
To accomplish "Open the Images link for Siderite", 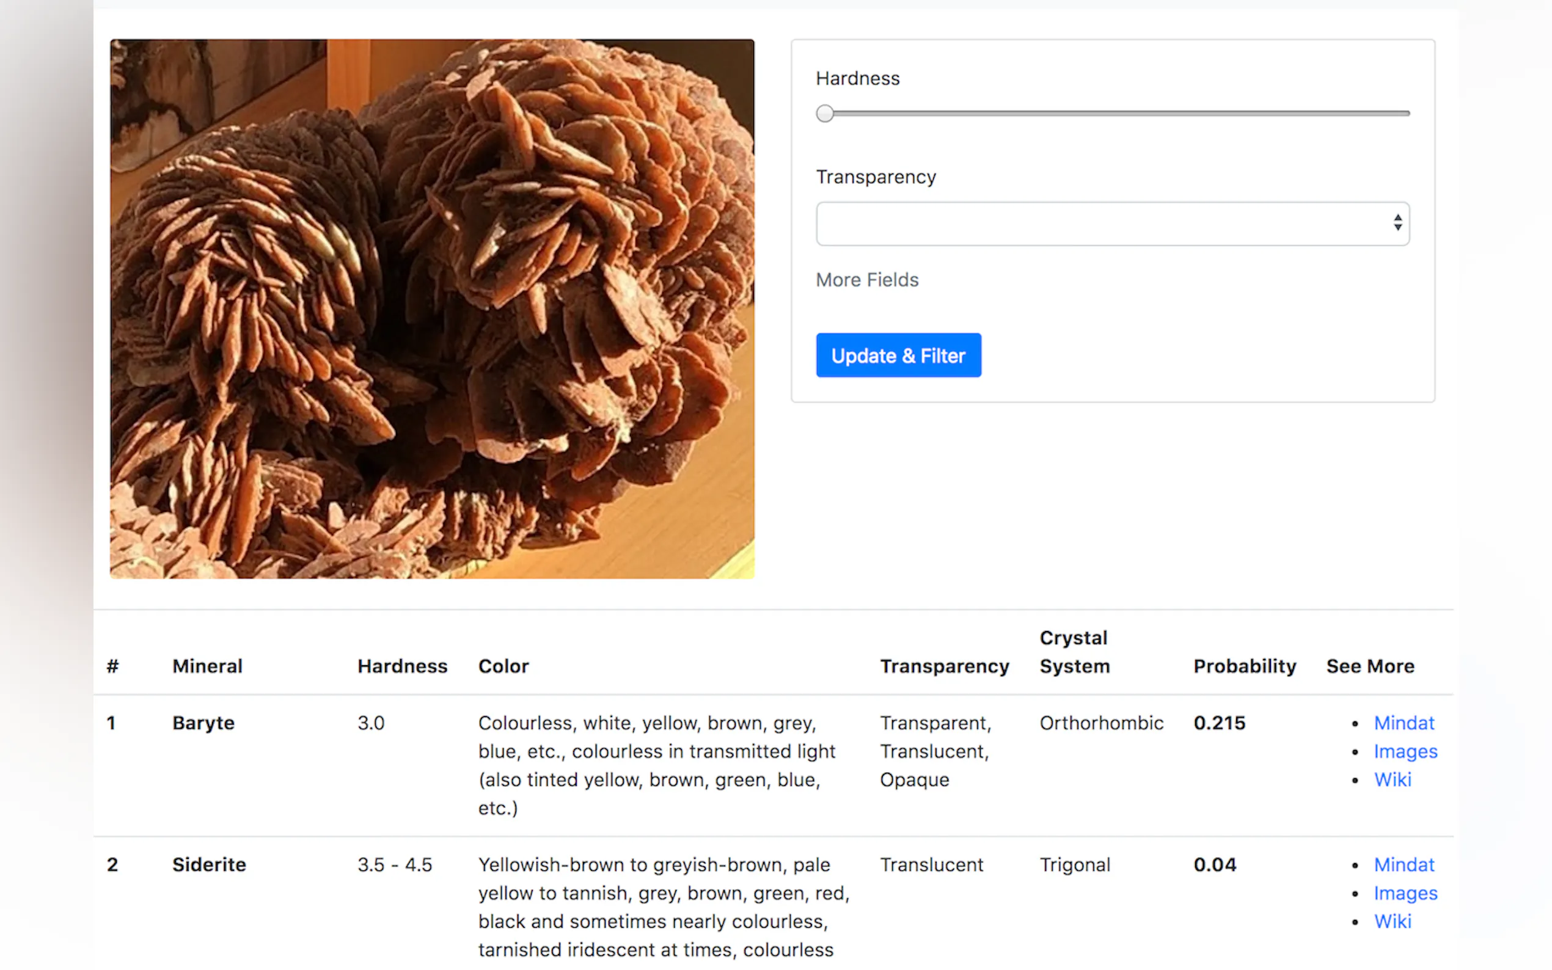I will pyautogui.click(x=1405, y=892).
